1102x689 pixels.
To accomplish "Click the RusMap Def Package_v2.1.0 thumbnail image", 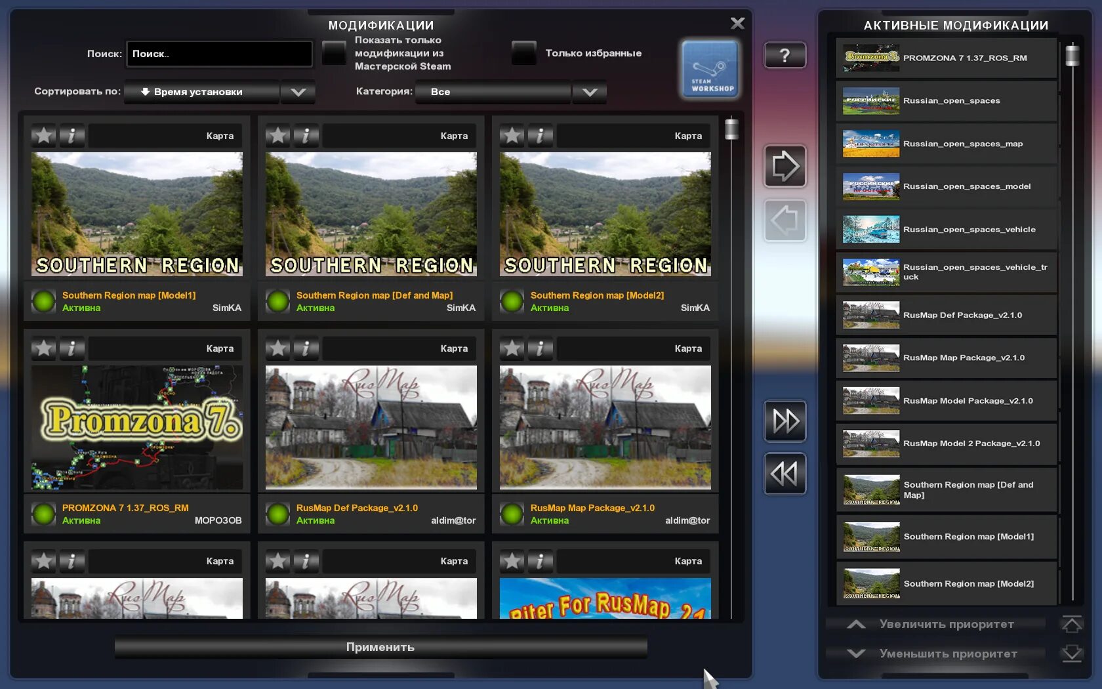I will 371,427.
